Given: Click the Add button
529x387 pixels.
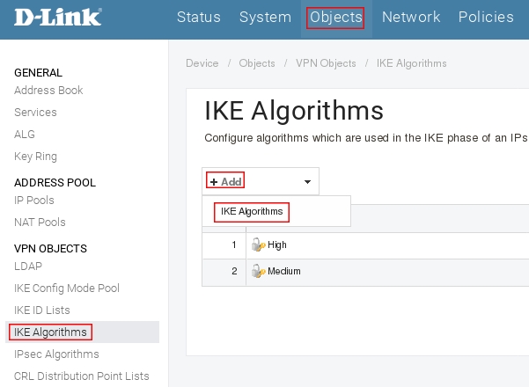Looking at the screenshot, I should point(225,181).
